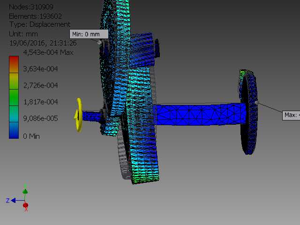Click the dark blue band of the color legend
The width and height of the screenshot is (300, 225).
point(14,130)
